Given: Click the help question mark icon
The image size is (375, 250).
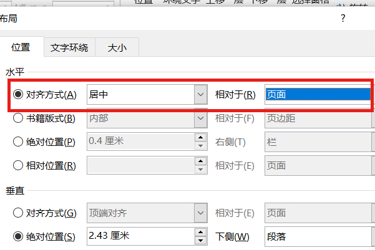Looking at the screenshot, I should tap(343, 19).
